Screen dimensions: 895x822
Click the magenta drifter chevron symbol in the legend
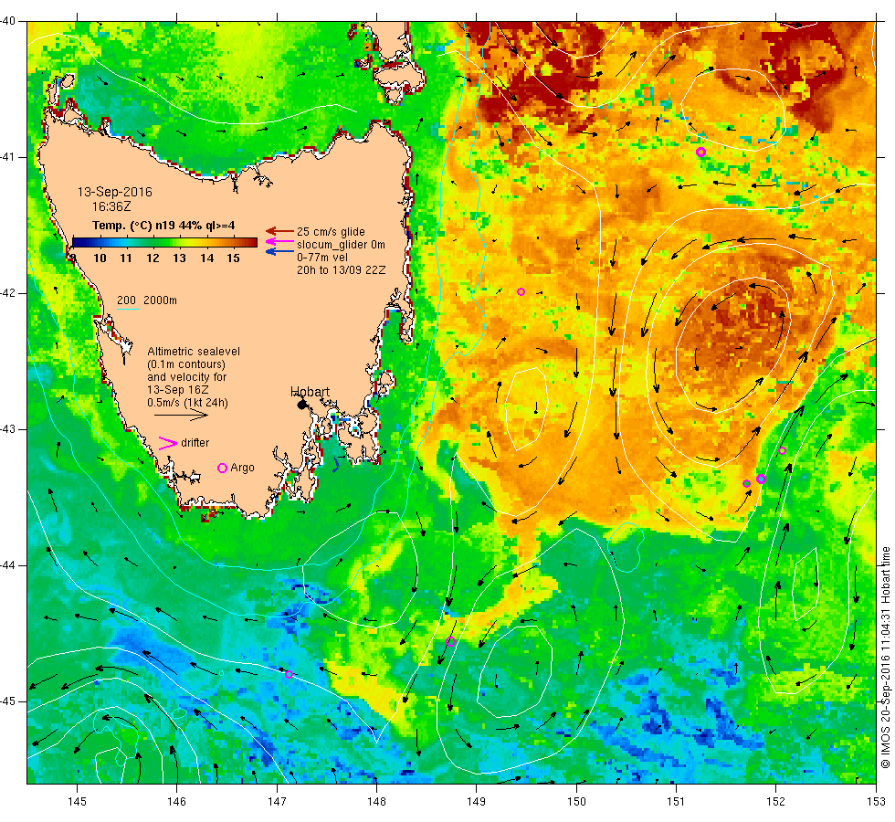[x=167, y=444]
